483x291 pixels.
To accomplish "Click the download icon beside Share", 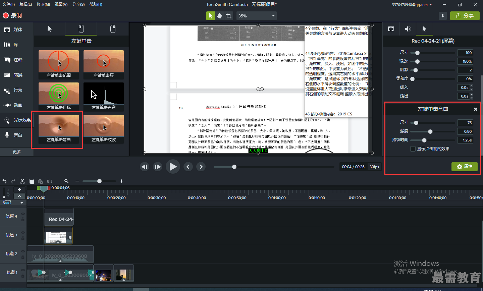I will (x=443, y=16).
